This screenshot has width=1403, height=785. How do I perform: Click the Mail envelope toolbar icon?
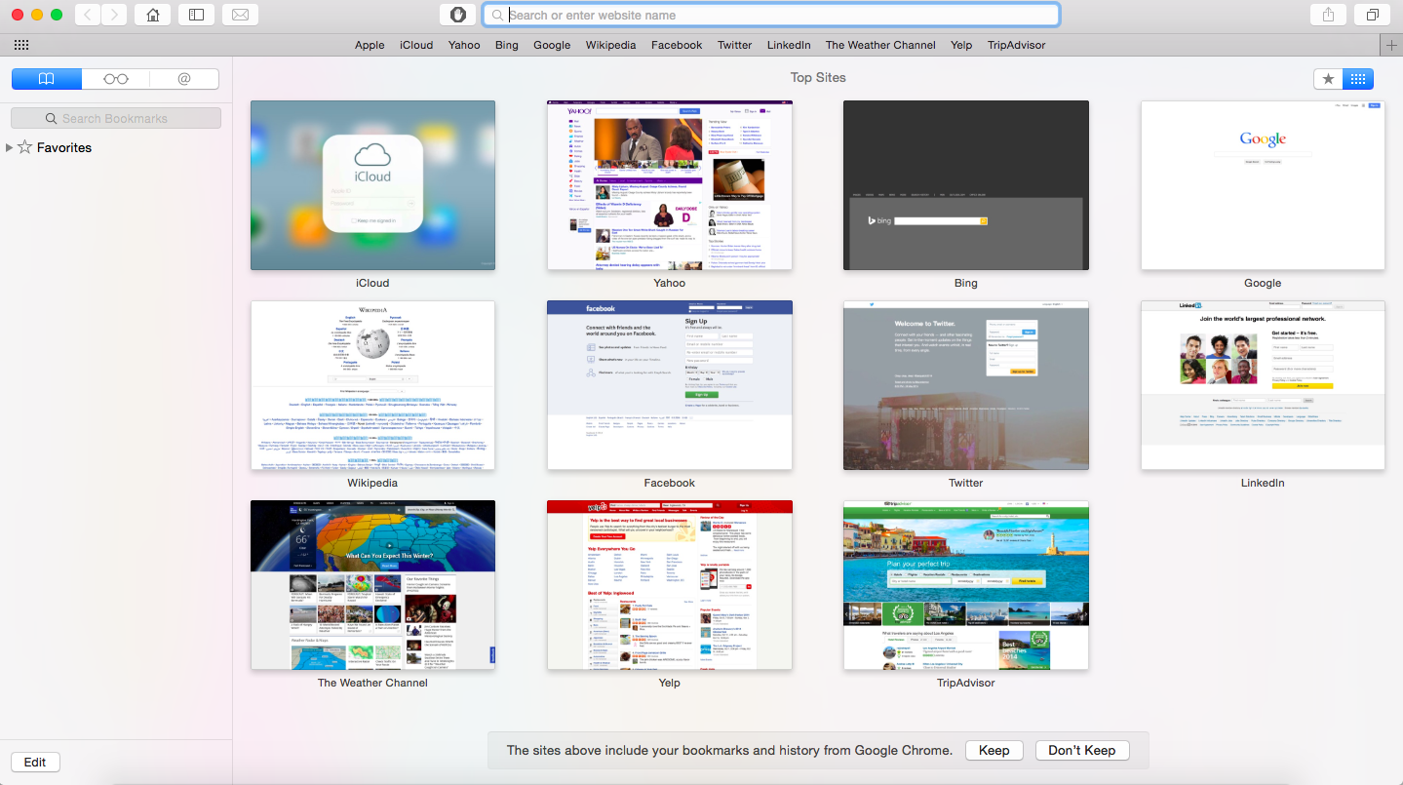(x=240, y=15)
